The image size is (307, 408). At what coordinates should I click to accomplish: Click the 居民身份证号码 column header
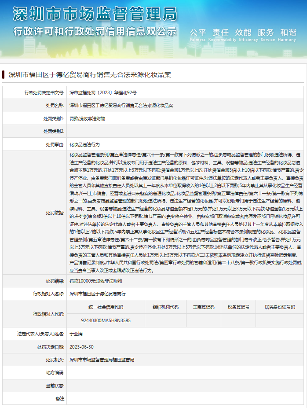(x=280, y=307)
